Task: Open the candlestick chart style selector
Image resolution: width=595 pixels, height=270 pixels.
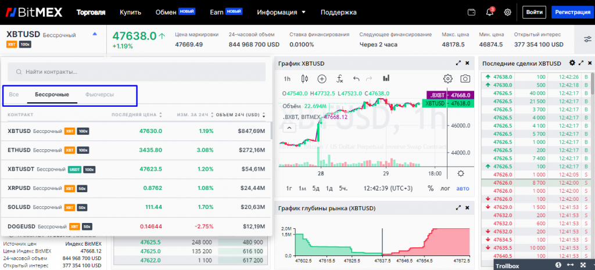Action: [x=304, y=78]
